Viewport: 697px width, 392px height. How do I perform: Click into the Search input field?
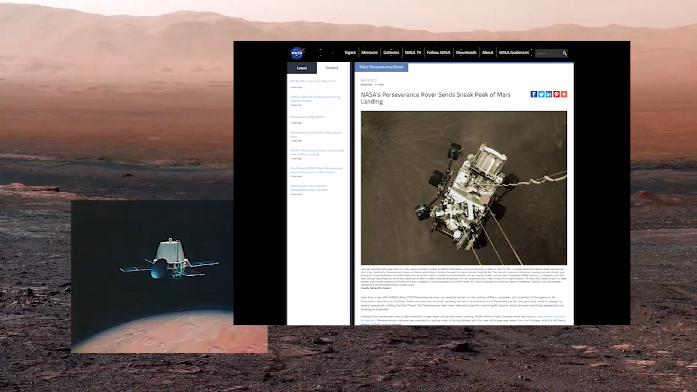(548, 53)
